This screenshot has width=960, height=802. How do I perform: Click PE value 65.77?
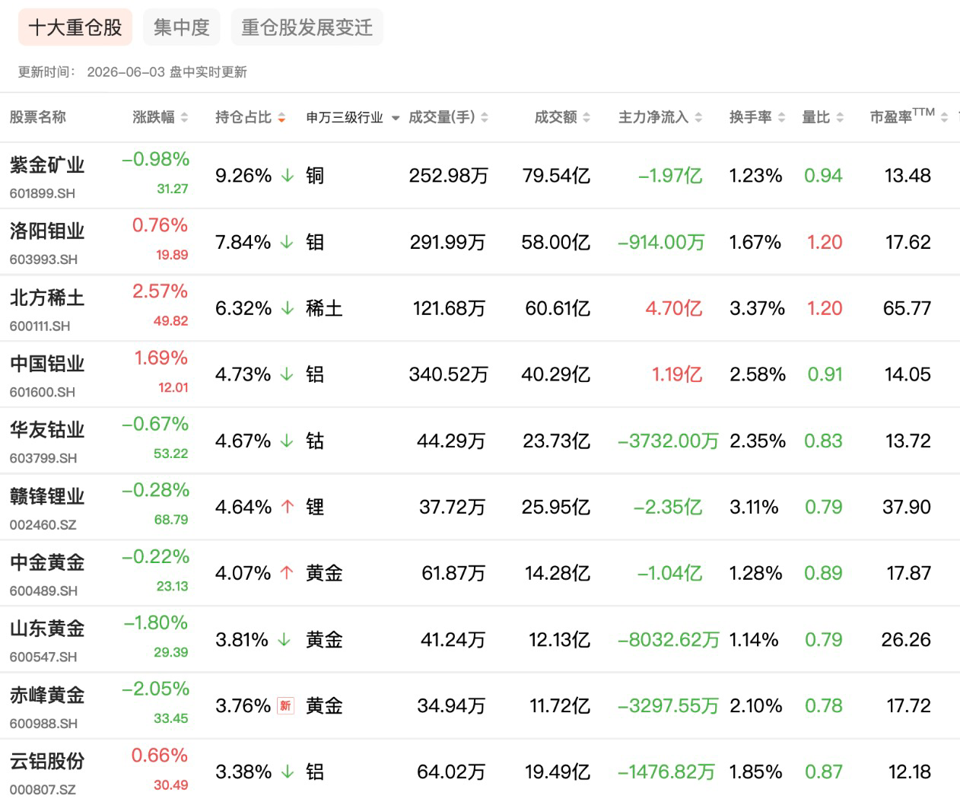(907, 308)
